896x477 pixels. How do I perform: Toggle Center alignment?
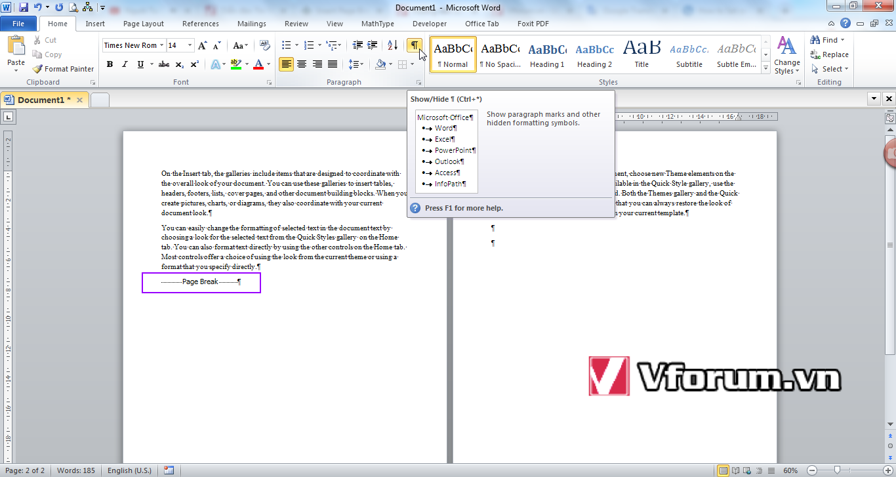(x=302, y=64)
